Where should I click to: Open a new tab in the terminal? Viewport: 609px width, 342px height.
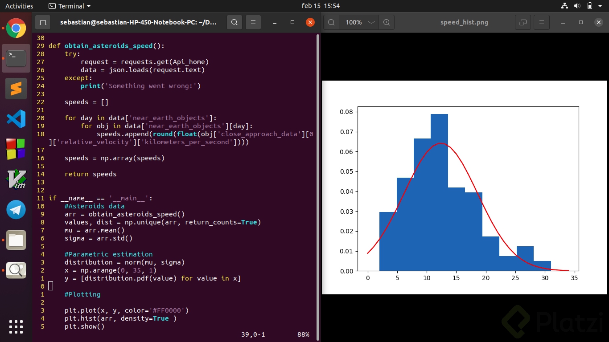click(x=43, y=22)
